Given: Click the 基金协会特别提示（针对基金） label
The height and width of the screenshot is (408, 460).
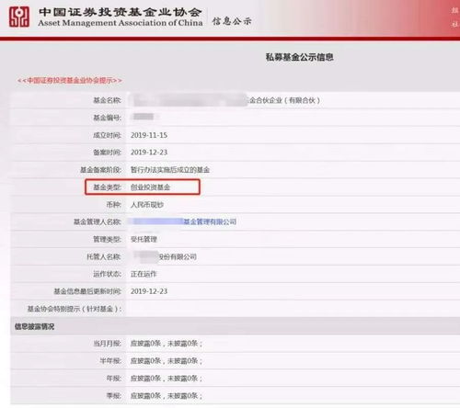Looking at the screenshot, I should tap(75, 309).
